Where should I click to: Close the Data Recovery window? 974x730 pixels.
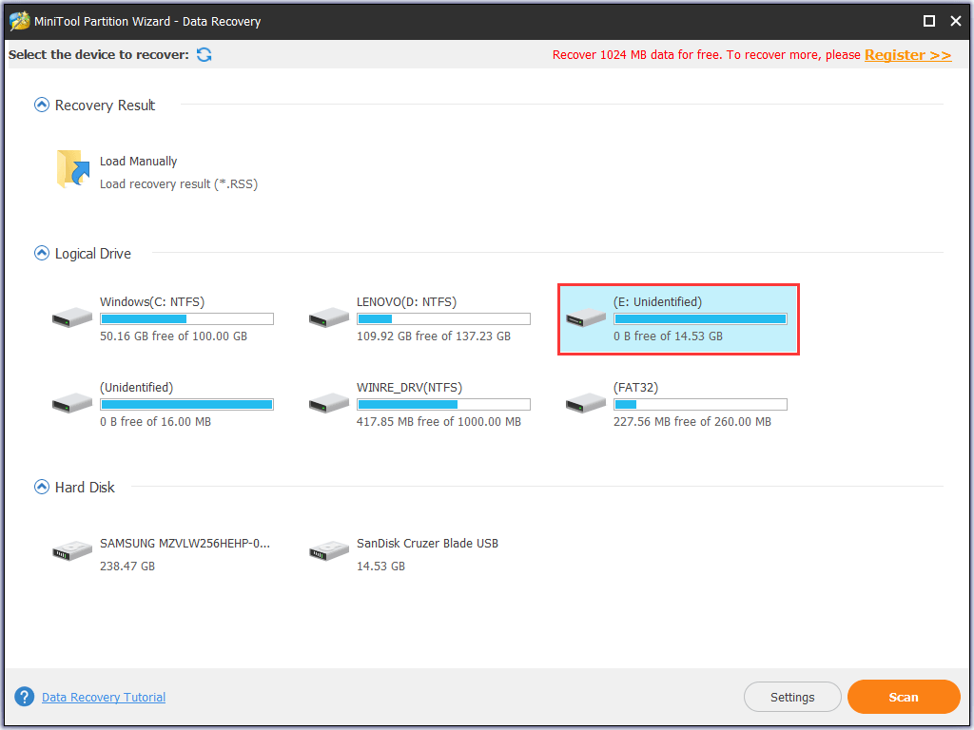[956, 21]
